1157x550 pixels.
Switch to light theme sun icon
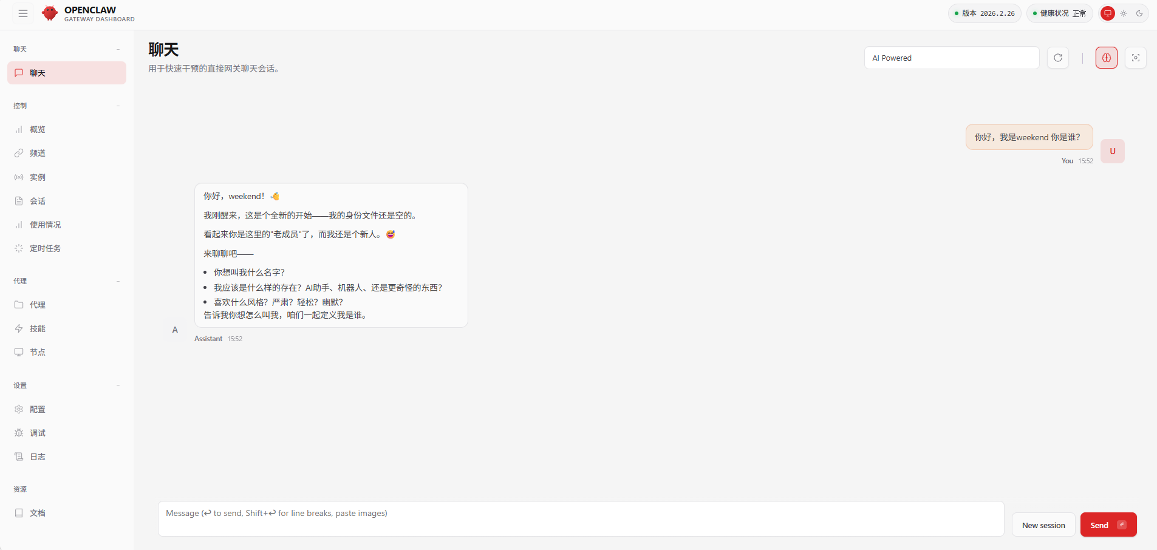tap(1124, 13)
